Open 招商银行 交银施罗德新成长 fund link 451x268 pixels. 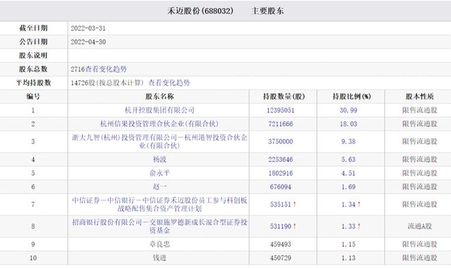(x=159, y=226)
